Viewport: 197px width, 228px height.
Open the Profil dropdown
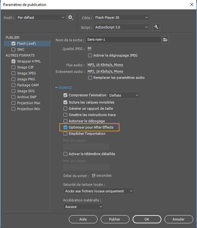pyautogui.click(x=41, y=18)
